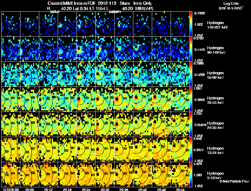
Task: Click the 'Log Cnts' legend heading
Action: coord(231,3)
